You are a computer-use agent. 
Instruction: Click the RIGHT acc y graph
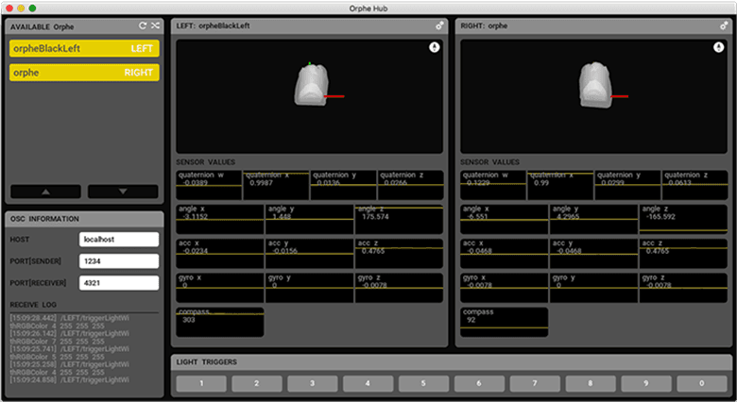click(593, 254)
